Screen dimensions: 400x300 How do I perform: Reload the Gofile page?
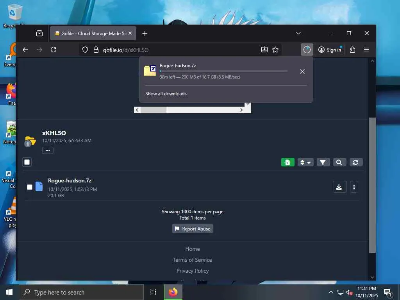click(x=53, y=50)
